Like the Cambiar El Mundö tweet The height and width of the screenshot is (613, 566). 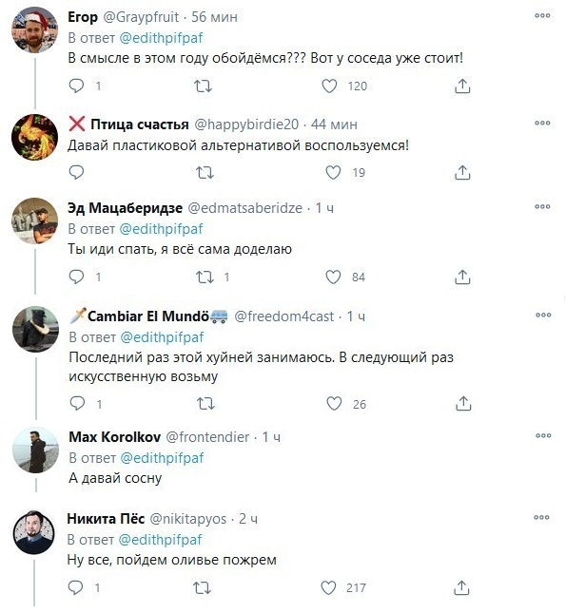coord(334,404)
